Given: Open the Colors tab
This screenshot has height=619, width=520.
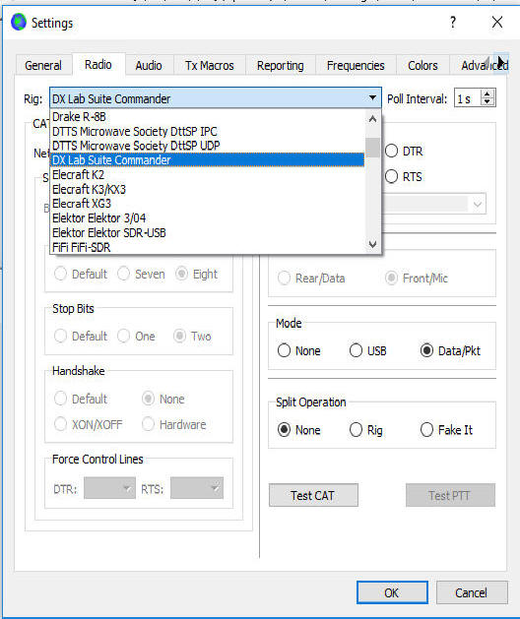Looking at the screenshot, I should click(422, 65).
